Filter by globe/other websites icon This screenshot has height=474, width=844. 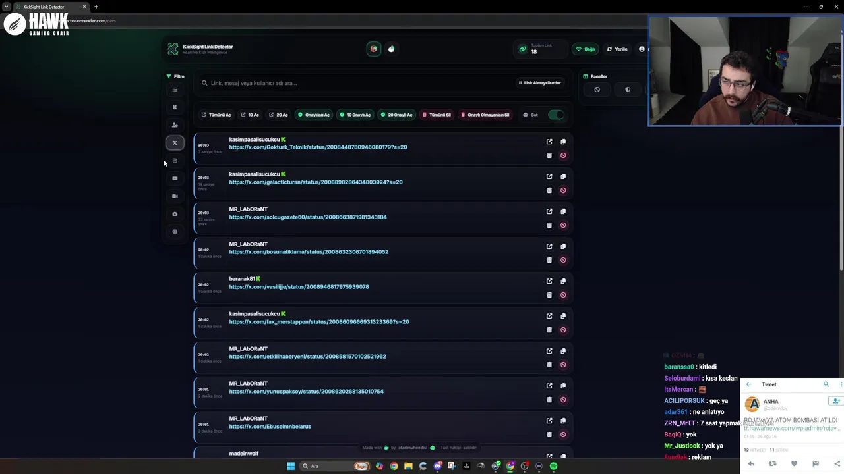point(175,232)
